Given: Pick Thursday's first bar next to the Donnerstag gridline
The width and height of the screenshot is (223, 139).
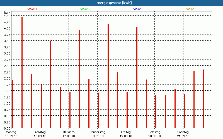Looking at the screenshot, I should pyautogui.click(x=99, y=110).
